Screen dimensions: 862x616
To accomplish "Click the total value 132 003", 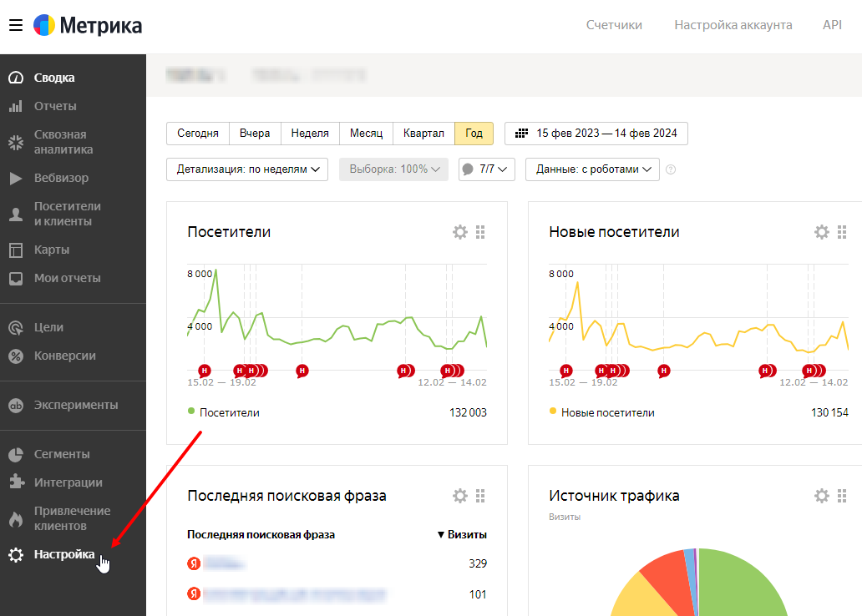I will pyautogui.click(x=468, y=412).
